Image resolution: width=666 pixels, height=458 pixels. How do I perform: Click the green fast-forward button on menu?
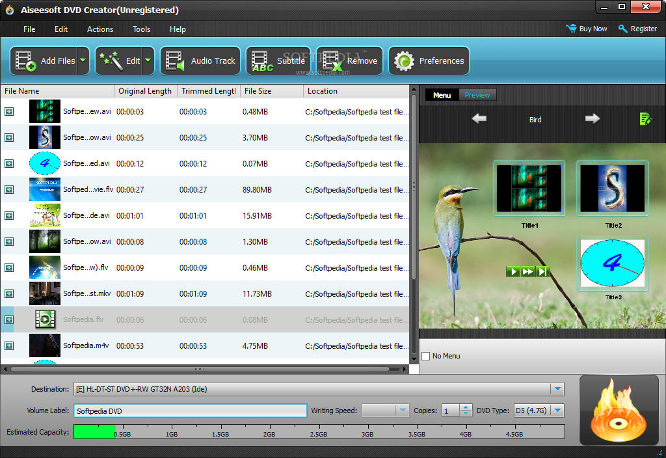(x=528, y=271)
